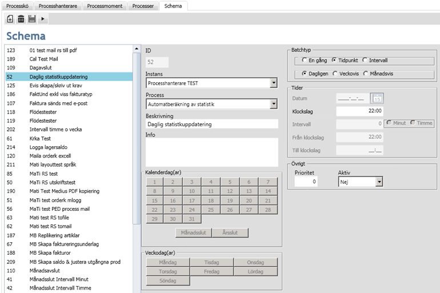Choose the Veckovis radio option
This screenshot has height=293, width=440.
(x=335, y=74)
